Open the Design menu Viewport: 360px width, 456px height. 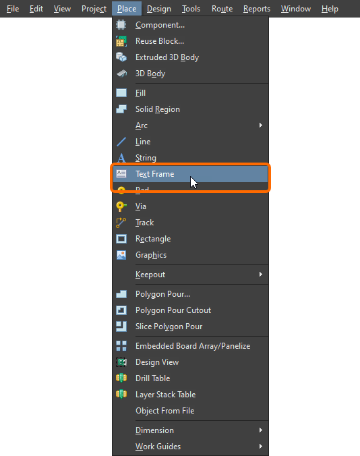click(159, 9)
